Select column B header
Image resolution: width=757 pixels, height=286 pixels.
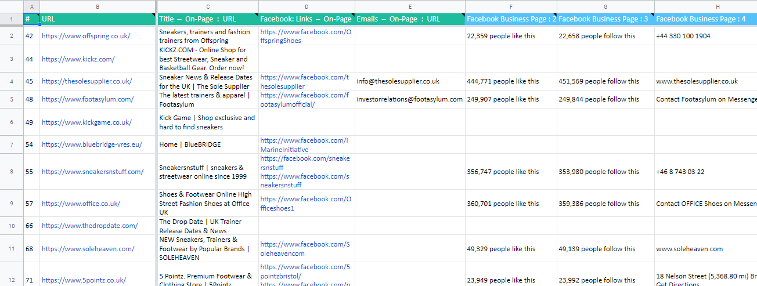[x=98, y=6]
